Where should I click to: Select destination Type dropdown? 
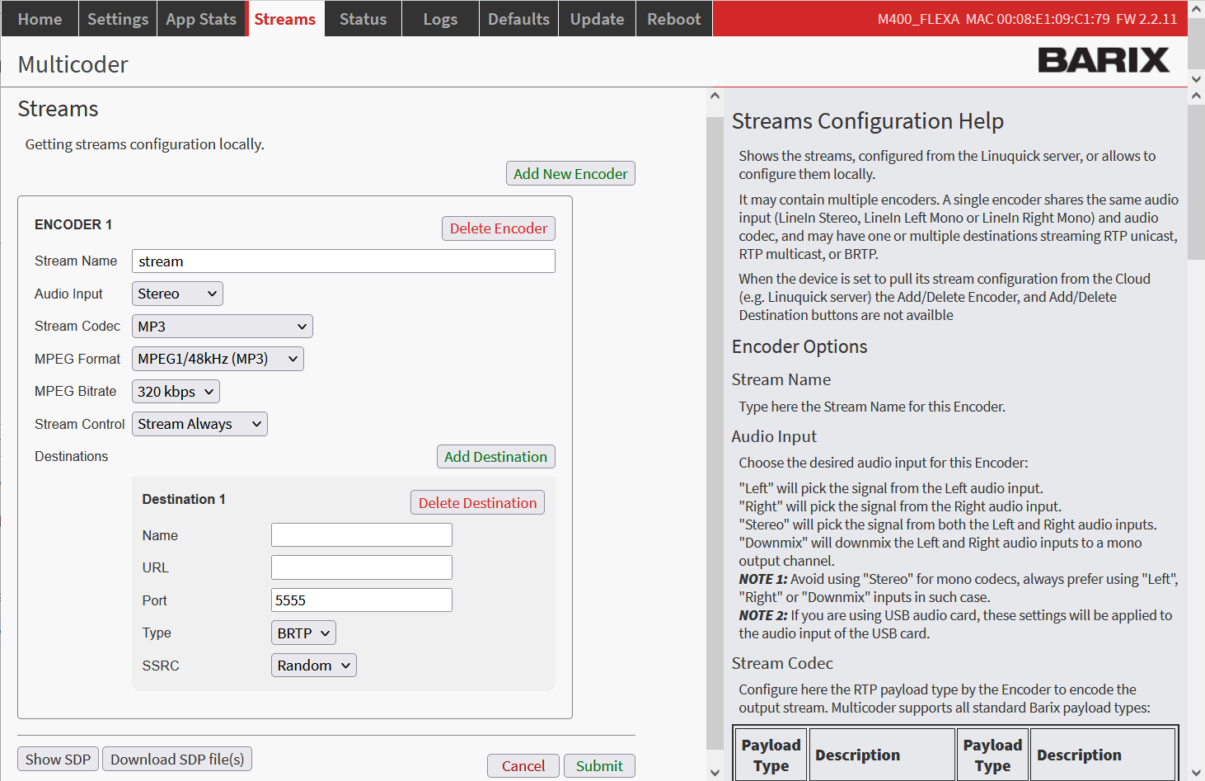[x=303, y=633]
